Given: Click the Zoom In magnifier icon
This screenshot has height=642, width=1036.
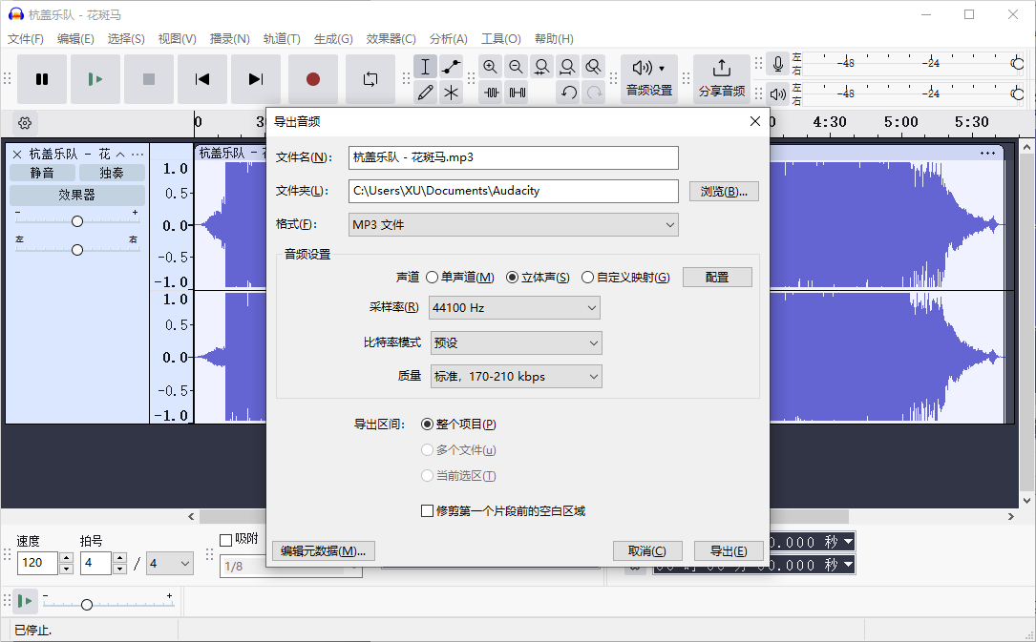Looking at the screenshot, I should (x=491, y=67).
